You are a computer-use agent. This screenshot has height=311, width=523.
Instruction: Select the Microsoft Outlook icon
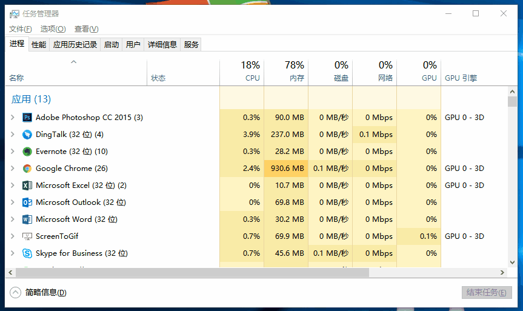[27, 202]
